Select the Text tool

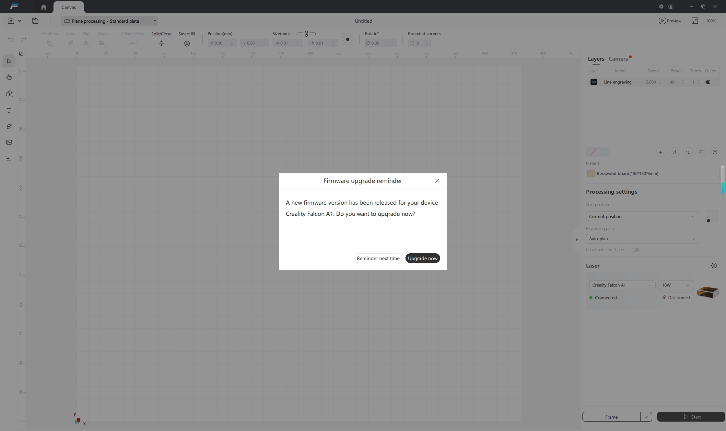9,110
